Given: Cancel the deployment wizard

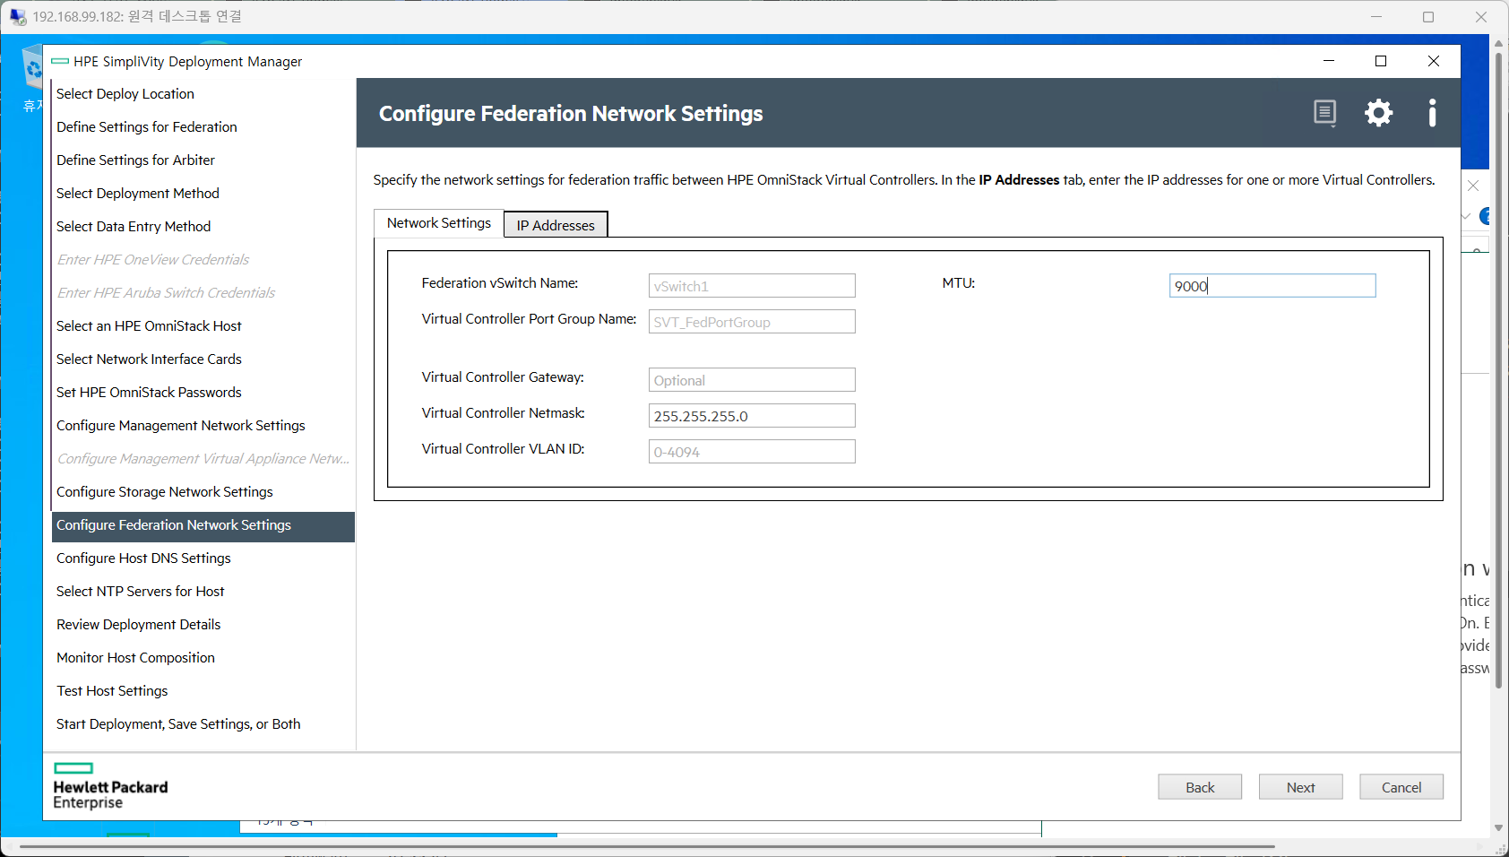Looking at the screenshot, I should 1401,787.
